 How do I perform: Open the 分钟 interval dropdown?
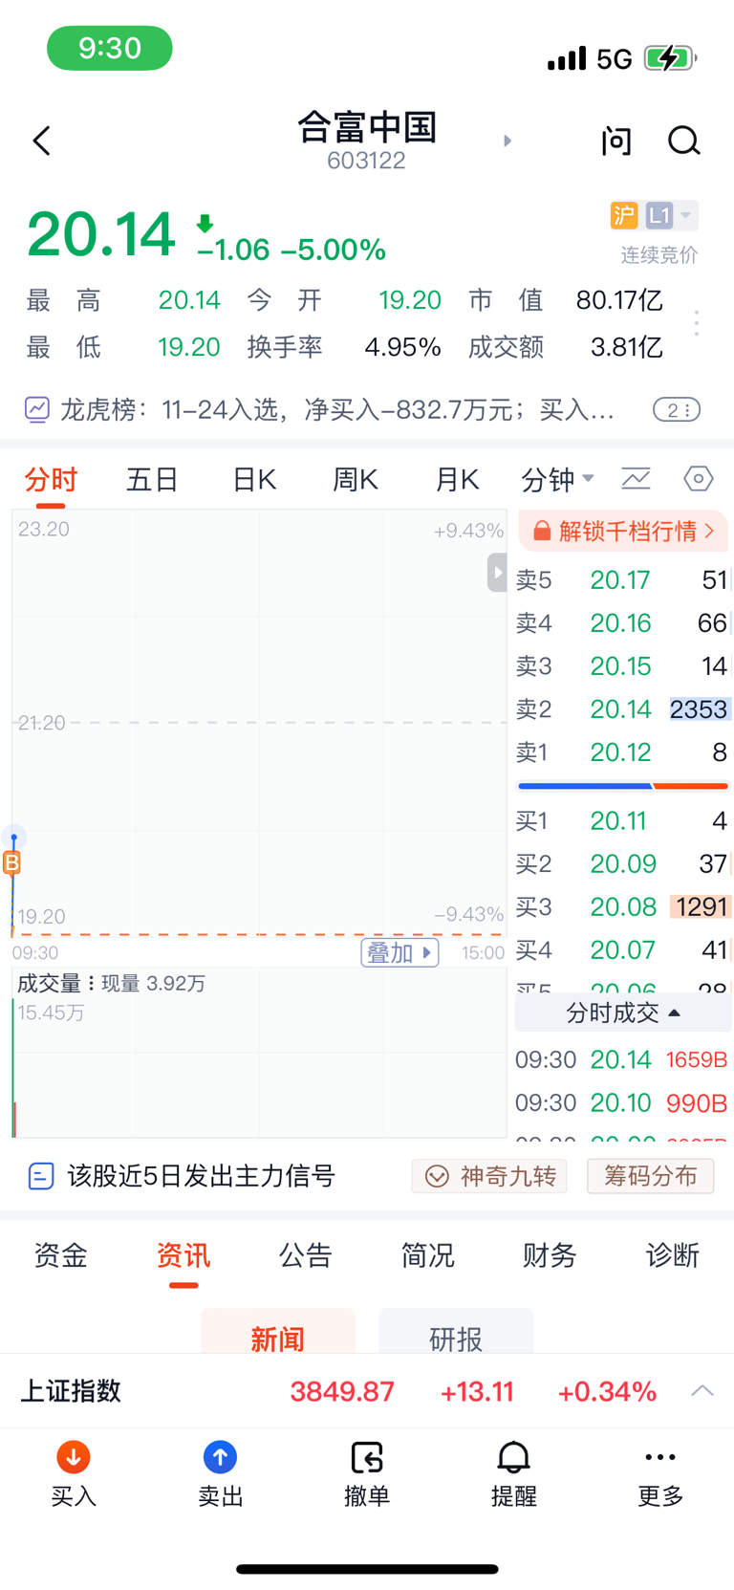(557, 479)
